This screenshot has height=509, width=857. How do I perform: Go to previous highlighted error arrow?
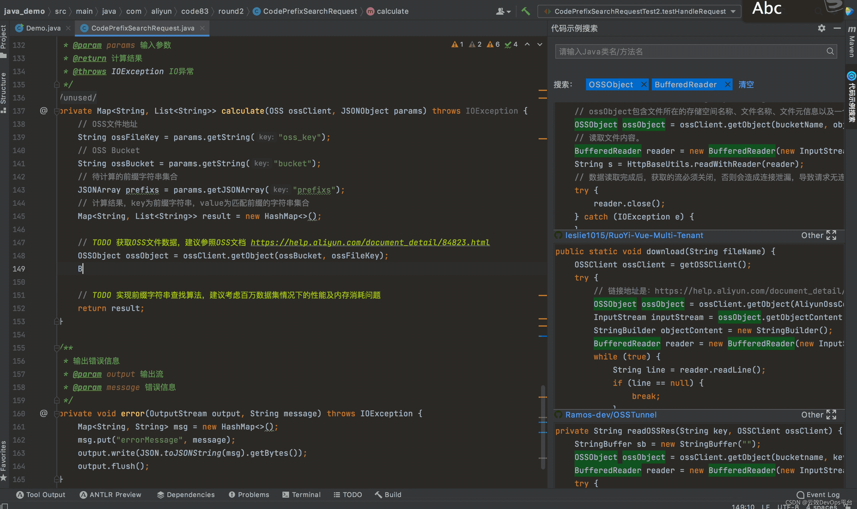pyautogui.click(x=527, y=44)
